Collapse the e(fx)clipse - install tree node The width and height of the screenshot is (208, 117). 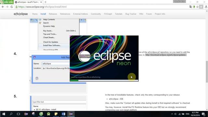pos(34,110)
